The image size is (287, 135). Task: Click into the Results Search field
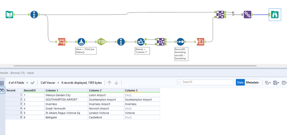[205, 82]
